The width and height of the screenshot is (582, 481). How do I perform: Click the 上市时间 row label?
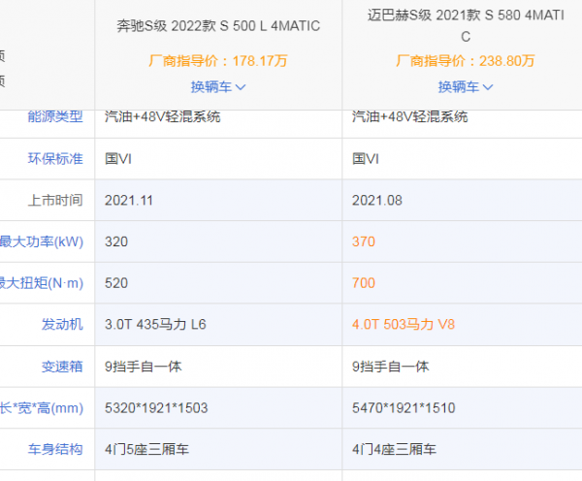(55, 201)
